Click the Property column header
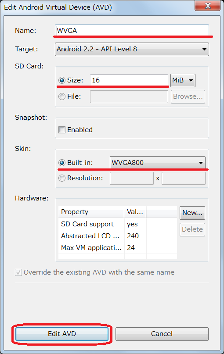Screen dimensions: 224x354 91,212
